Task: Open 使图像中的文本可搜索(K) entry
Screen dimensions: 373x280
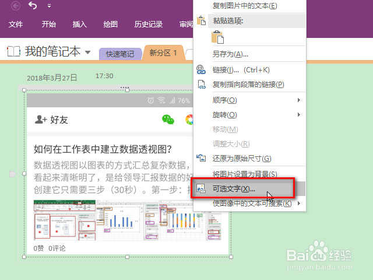Action: pyautogui.click(x=252, y=204)
